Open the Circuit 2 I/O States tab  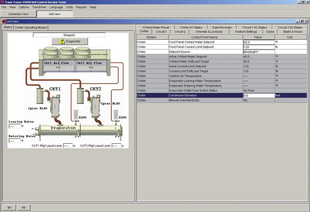pos(290,28)
